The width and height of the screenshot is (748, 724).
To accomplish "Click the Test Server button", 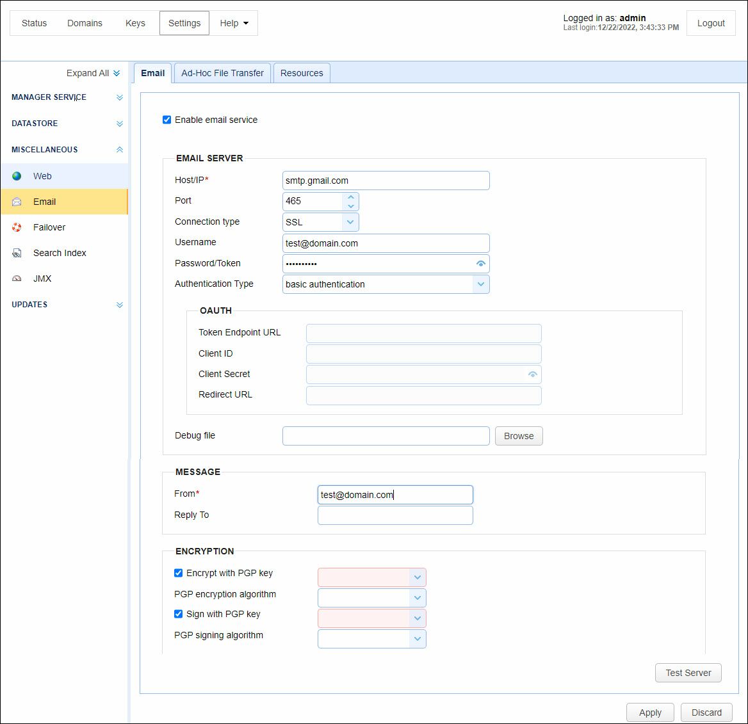I will [688, 673].
